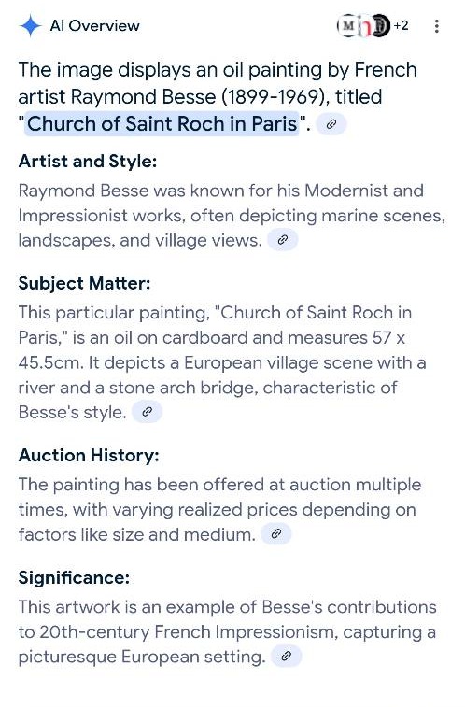Image resolution: width=465 pixels, height=707 pixels.
Task: Open source link after village views sentence
Action: coord(283,240)
